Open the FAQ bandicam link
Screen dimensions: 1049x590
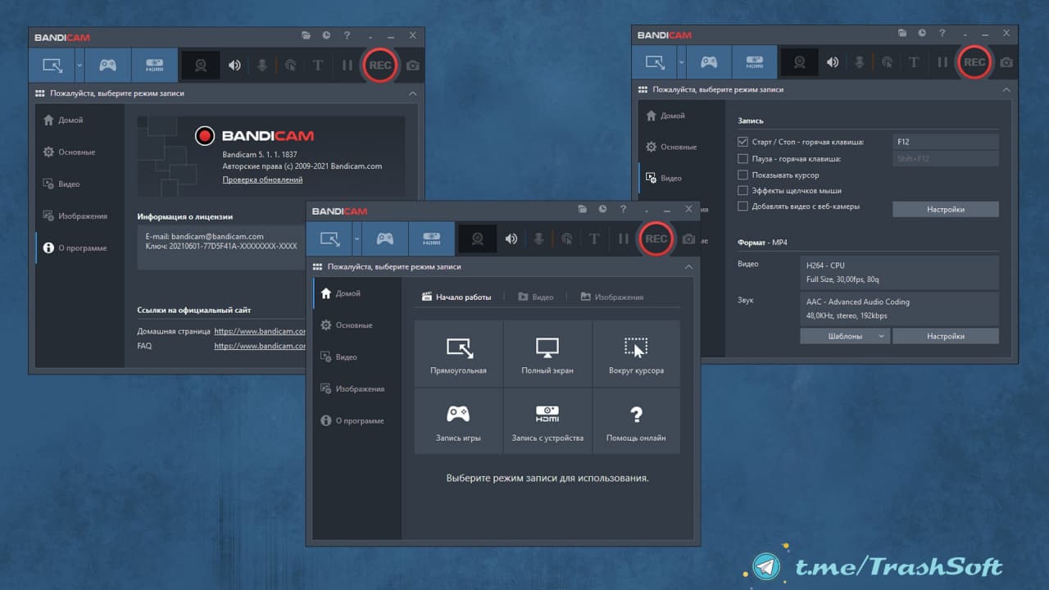pos(260,346)
